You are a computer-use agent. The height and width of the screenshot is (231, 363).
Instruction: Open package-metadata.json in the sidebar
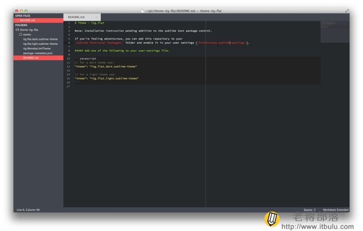(38, 53)
